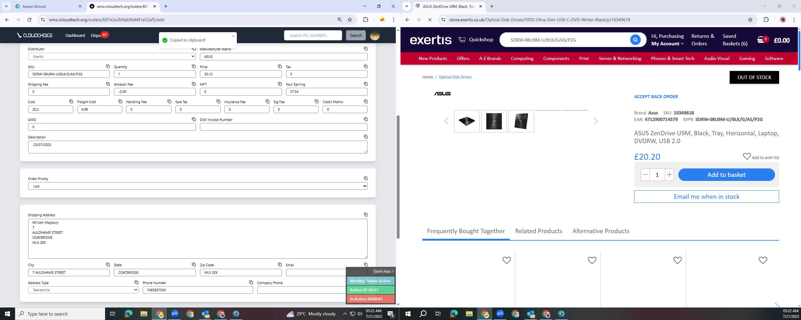Open the Exertis basket cart icon
Screen dimensions: 801x320
pos(762,40)
